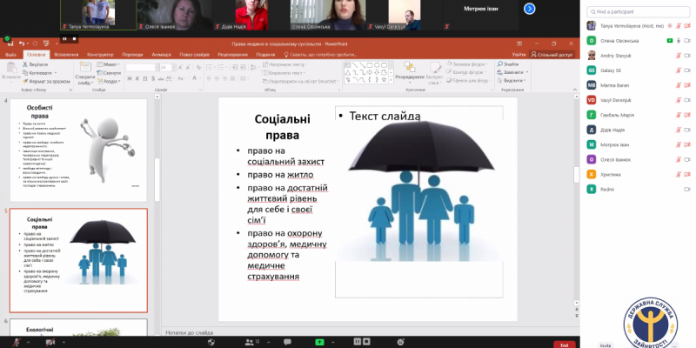Open the Анімація (Animation) ribbon tab
The image size is (696, 348).
(161, 54)
